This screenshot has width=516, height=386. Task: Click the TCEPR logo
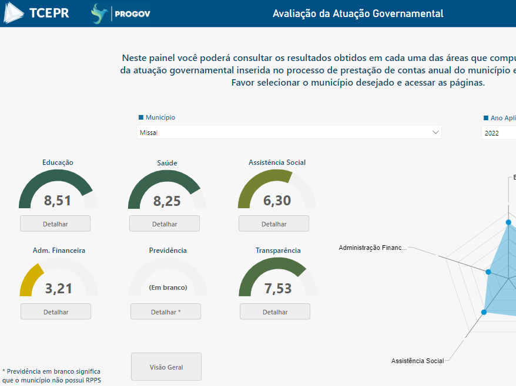[36, 13]
